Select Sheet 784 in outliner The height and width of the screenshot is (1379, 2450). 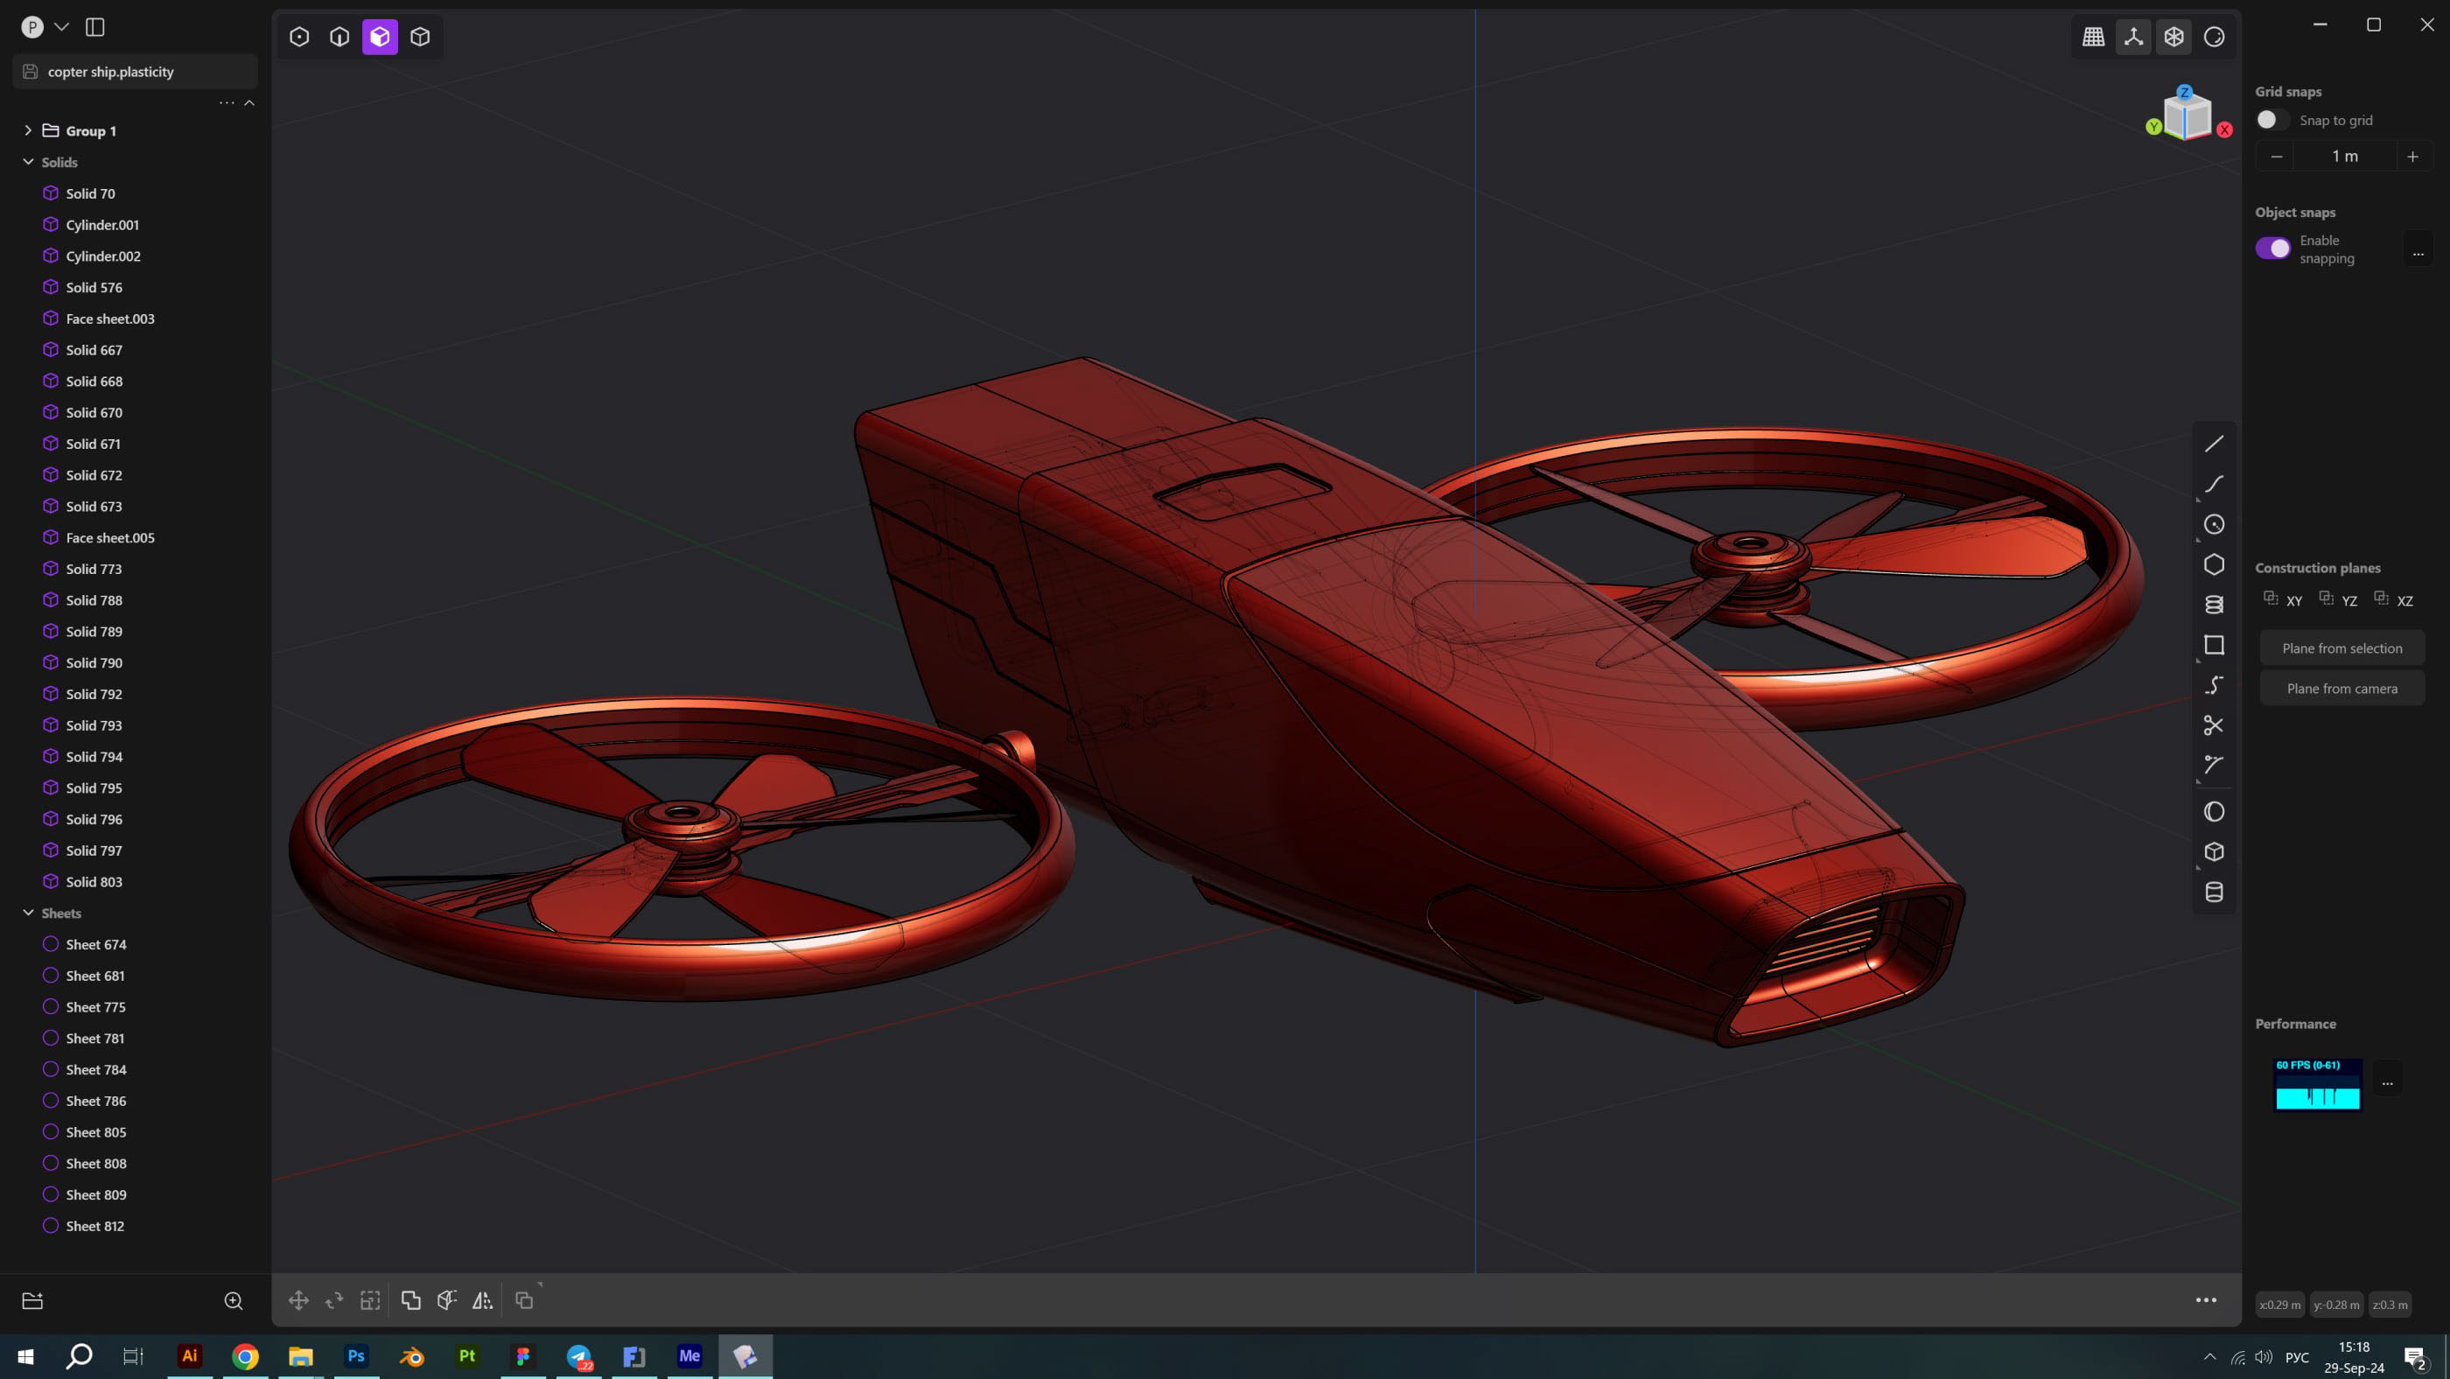96,1069
